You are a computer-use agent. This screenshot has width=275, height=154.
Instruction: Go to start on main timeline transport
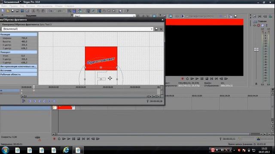(x=83, y=139)
